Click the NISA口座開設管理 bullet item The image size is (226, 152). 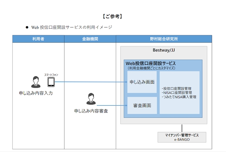point(177,93)
